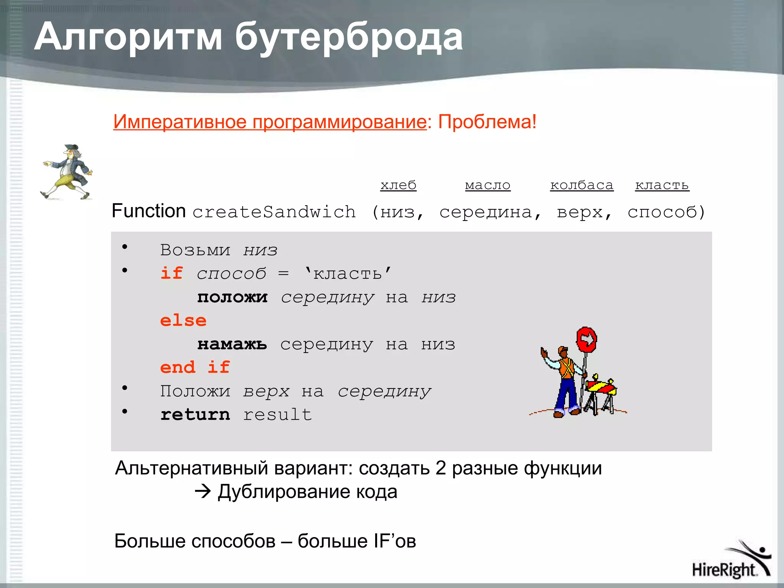Click the underlined word 'масло'
The height and width of the screenshot is (588, 784).
coord(488,185)
